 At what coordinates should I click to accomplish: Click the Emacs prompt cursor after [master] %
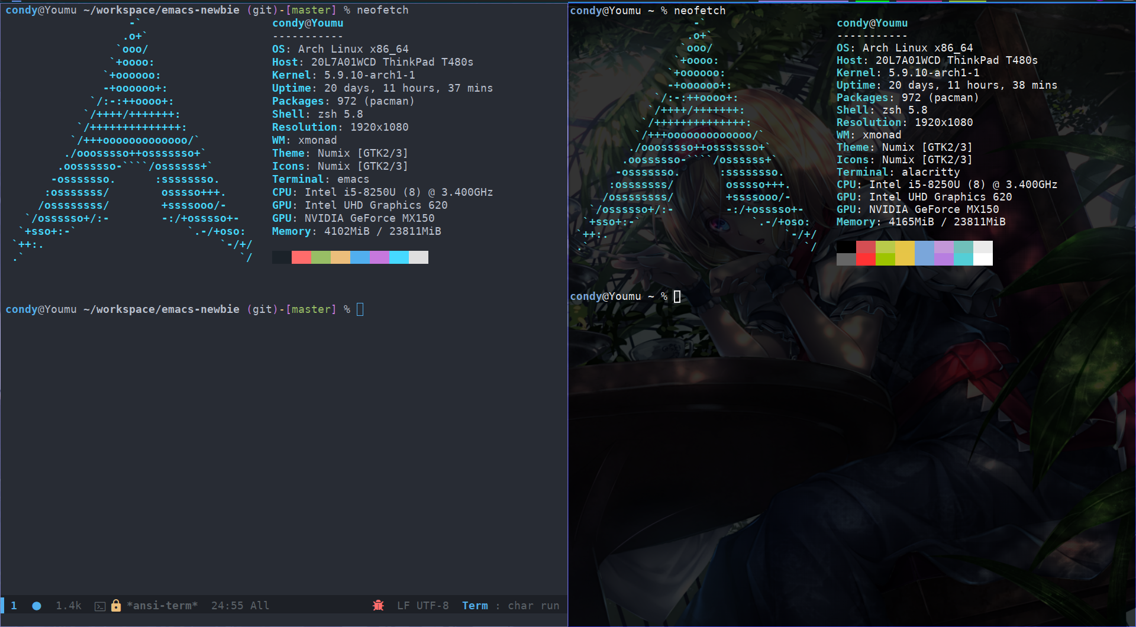point(360,309)
